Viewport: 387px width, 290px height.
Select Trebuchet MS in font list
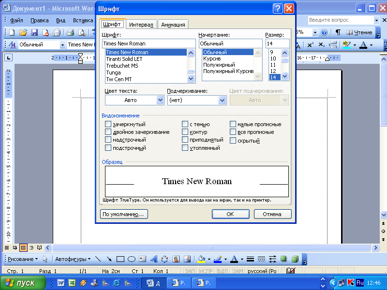(146, 66)
